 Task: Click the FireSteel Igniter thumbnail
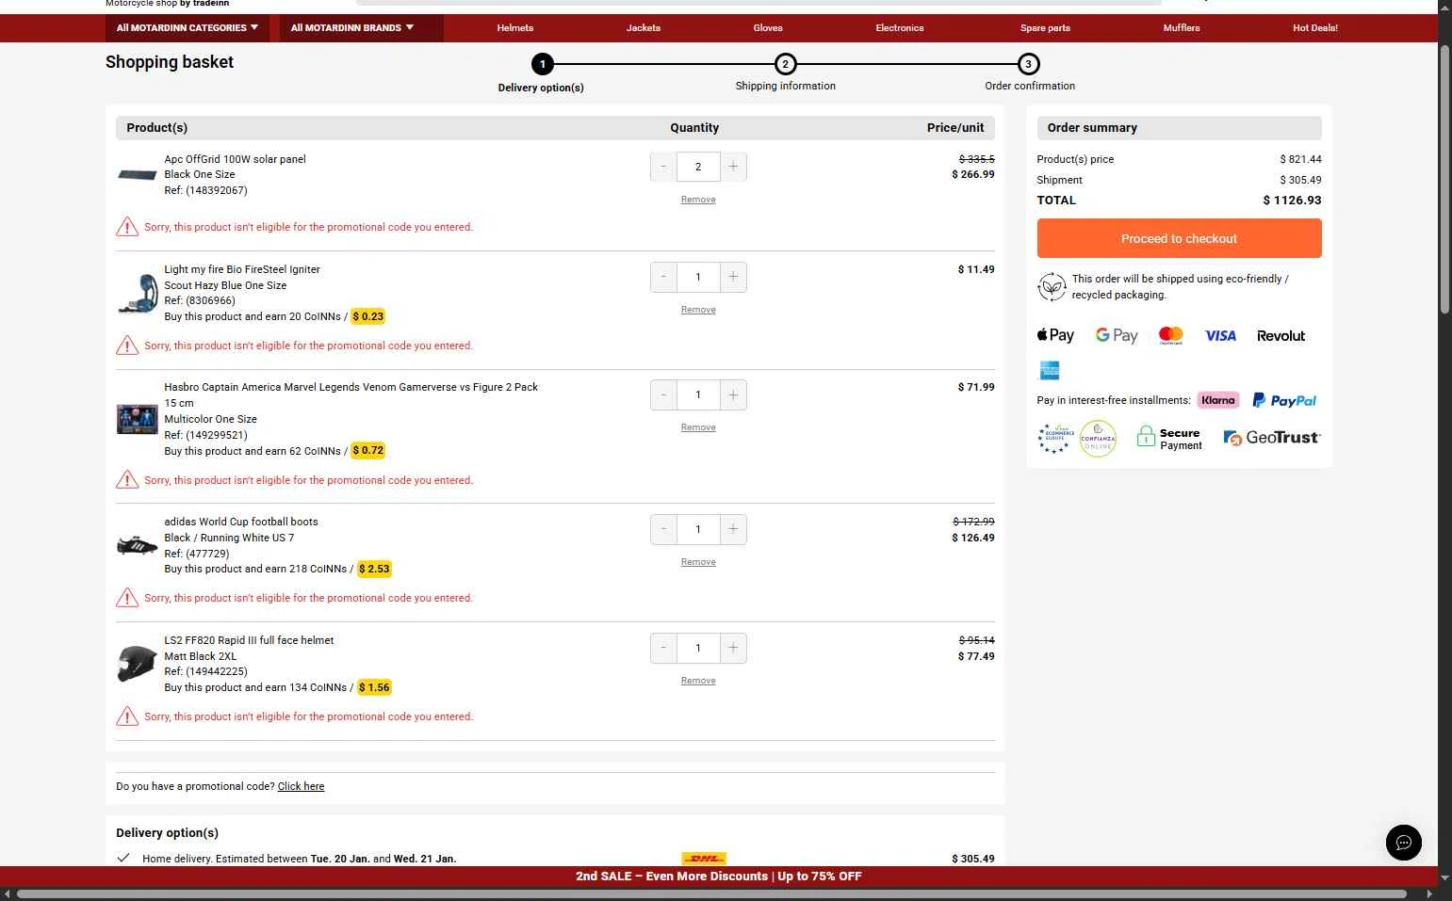(x=138, y=293)
